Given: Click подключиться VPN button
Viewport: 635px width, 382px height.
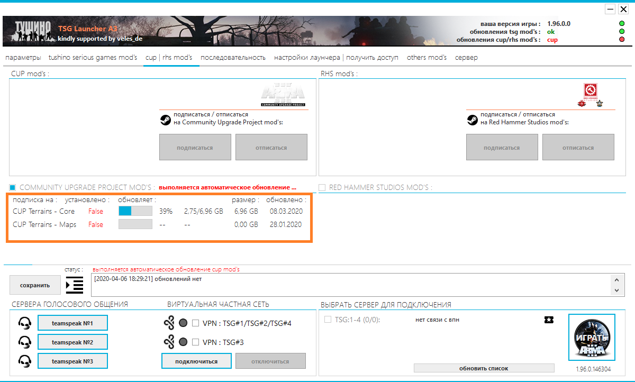Looking at the screenshot, I should click(197, 361).
